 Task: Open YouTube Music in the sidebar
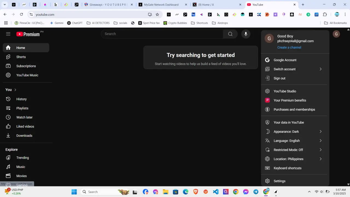pyautogui.click(x=26, y=75)
